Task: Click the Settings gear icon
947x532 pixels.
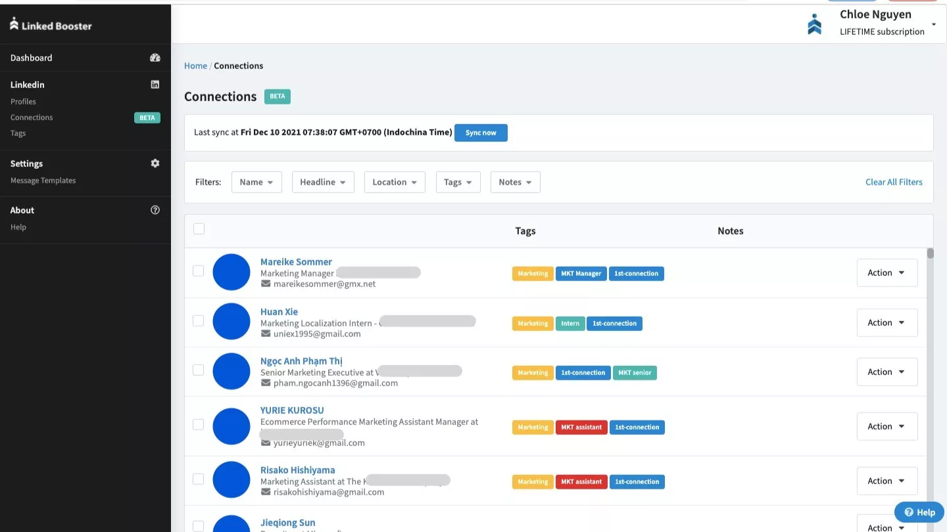Action: coord(155,164)
